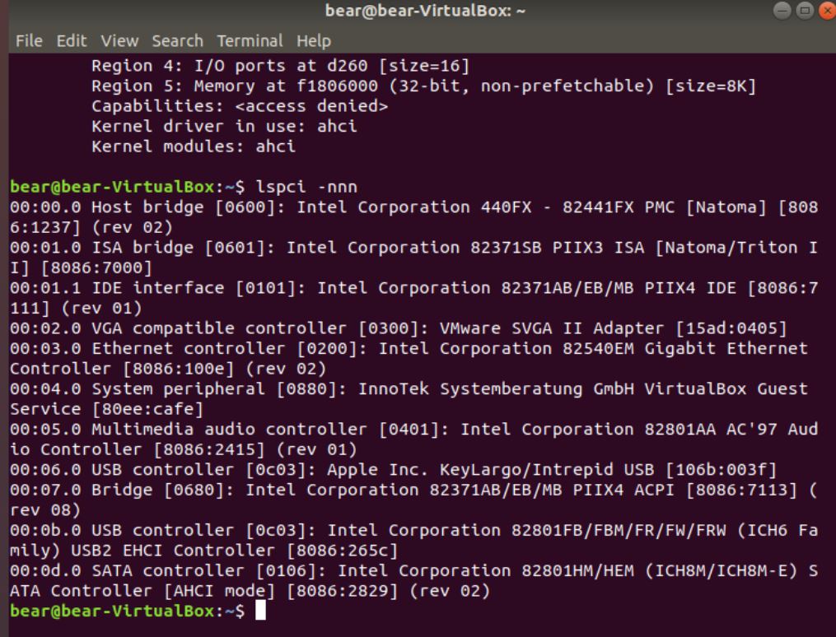This screenshot has height=637, width=836.
Task: Open the Help menu
Action: 314,41
